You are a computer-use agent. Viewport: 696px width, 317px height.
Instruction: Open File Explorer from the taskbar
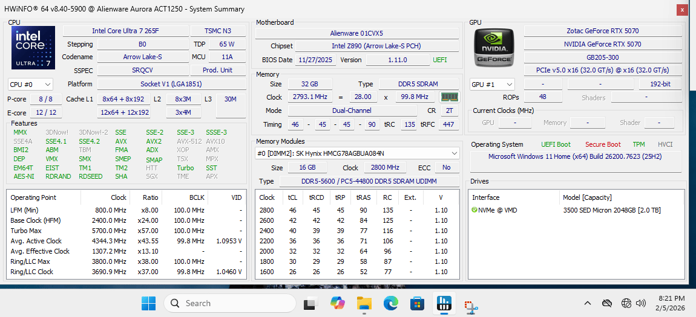(364, 303)
